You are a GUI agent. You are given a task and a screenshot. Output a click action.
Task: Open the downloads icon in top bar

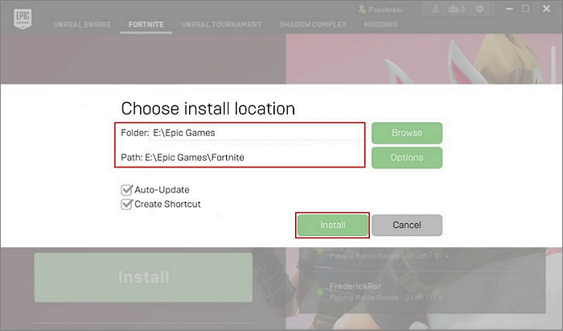coord(435,9)
